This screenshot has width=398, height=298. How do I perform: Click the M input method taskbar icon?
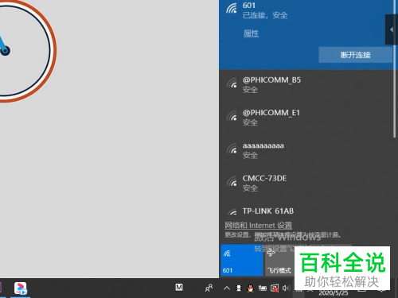179,287
